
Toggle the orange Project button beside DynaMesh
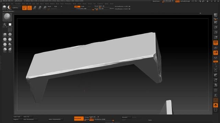(x=92, y=120)
